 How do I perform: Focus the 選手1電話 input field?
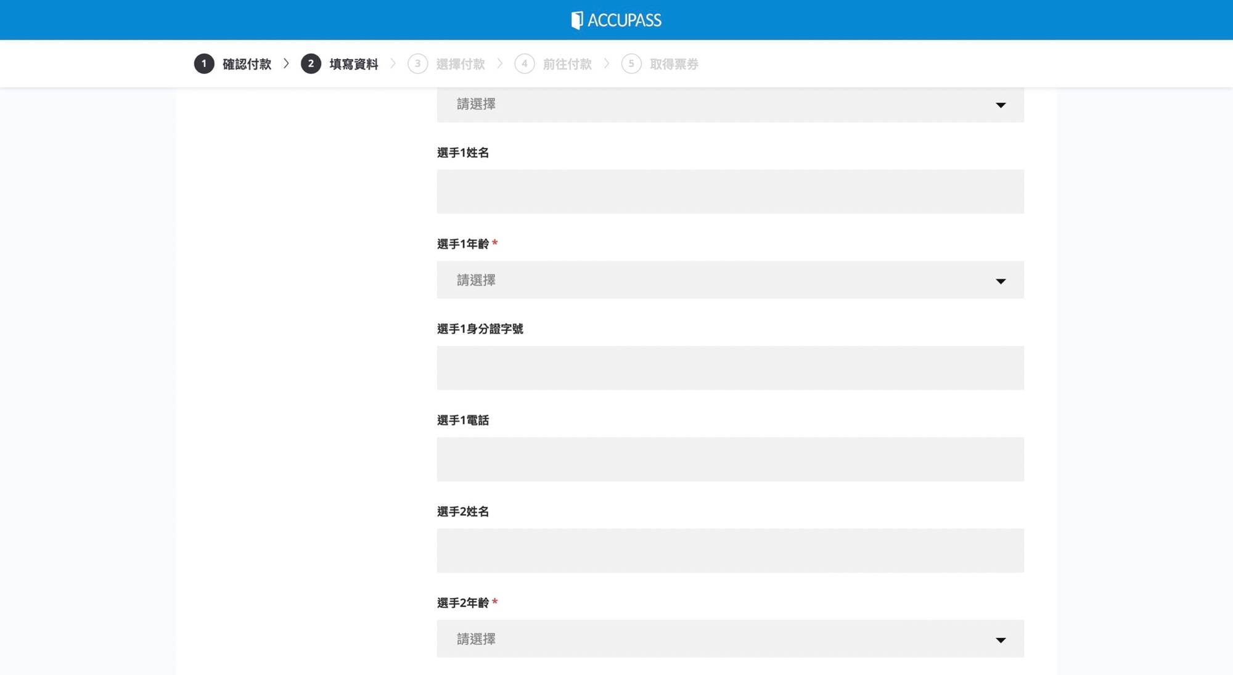[x=729, y=459]
